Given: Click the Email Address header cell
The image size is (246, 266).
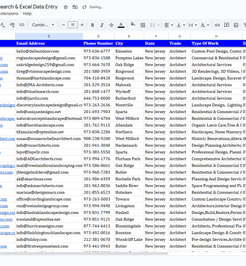Looking at the screenshot, I should (49, 44).
